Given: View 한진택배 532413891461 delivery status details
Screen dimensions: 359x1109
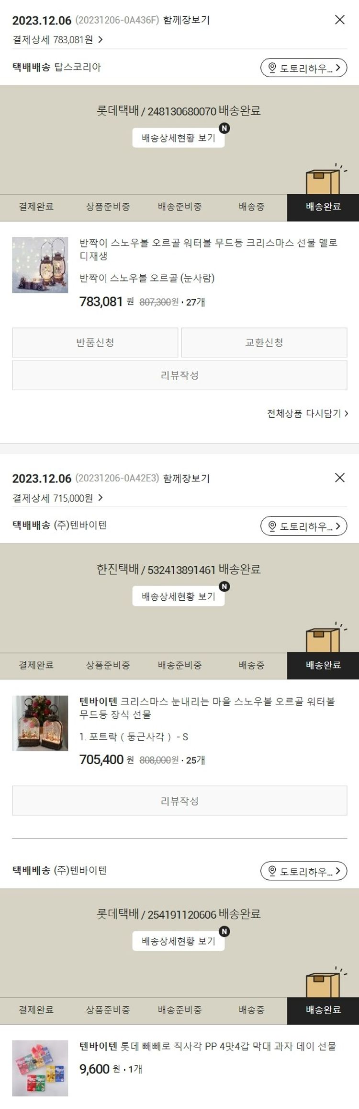Looking at the screenshot, I should pos(179,596).
